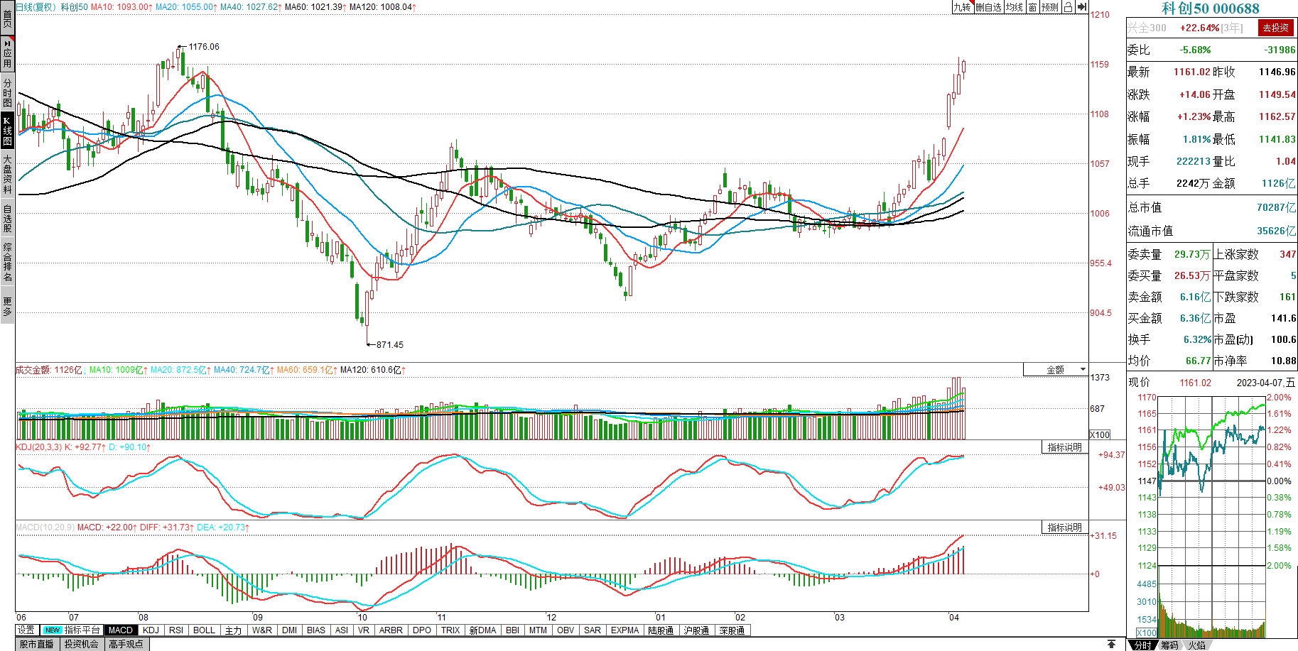Open the 股市直播 bottom tab
1298x651 pixels.
tap(37, 644)
